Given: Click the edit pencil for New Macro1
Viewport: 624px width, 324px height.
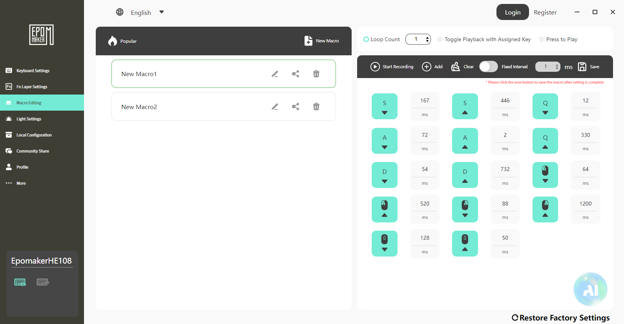Looking at the screenshot, I should pyautogui.click(x=275, y=74).
